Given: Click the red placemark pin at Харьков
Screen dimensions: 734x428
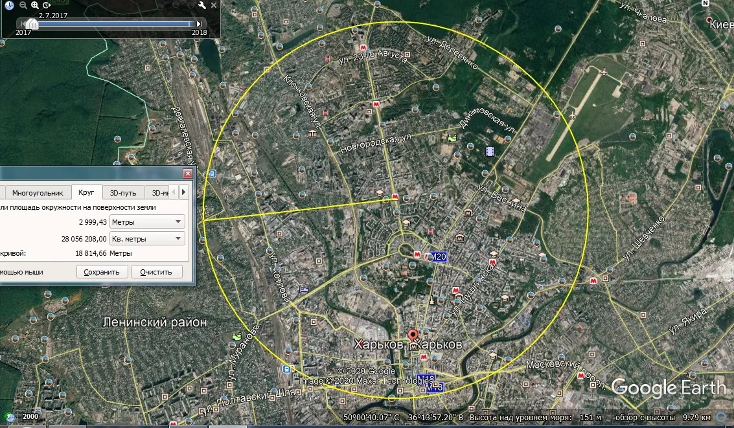Looking at the screenshot, I should pyautogui.click(x=413, y=336).
